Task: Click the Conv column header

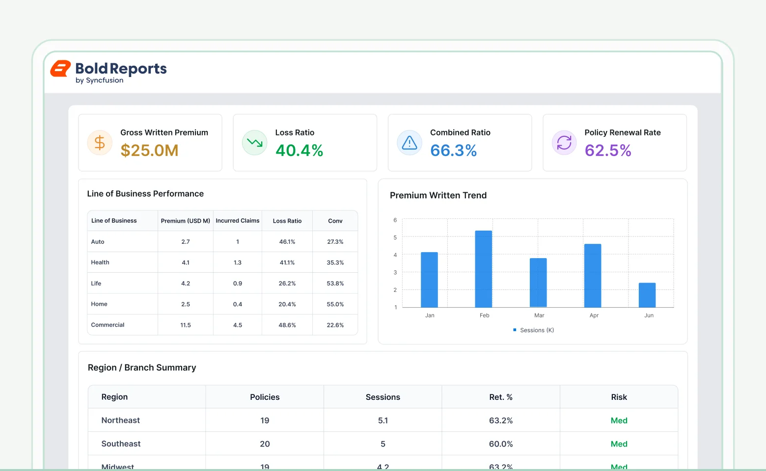Action: click(x=335, y=221)
